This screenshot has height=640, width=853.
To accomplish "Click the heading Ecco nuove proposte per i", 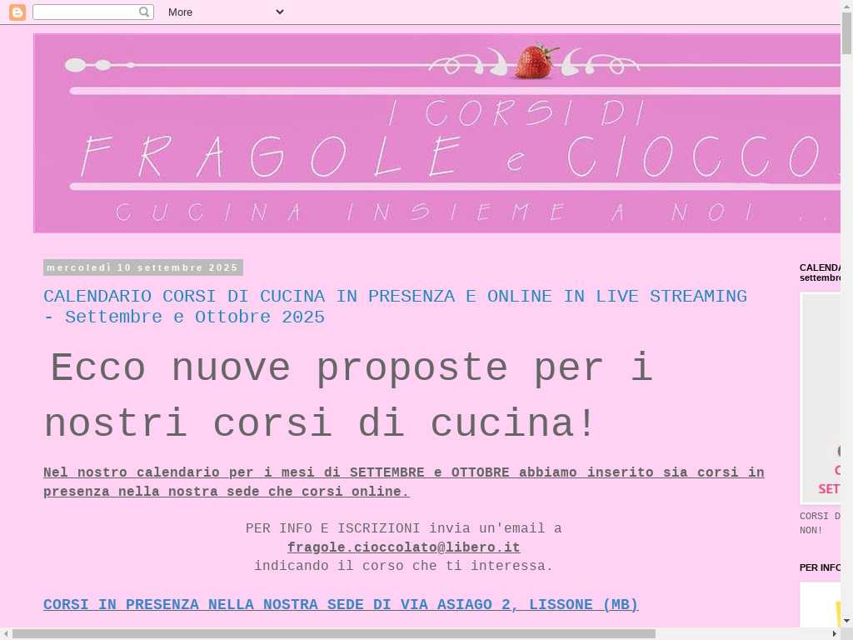I will coord(352,367).
